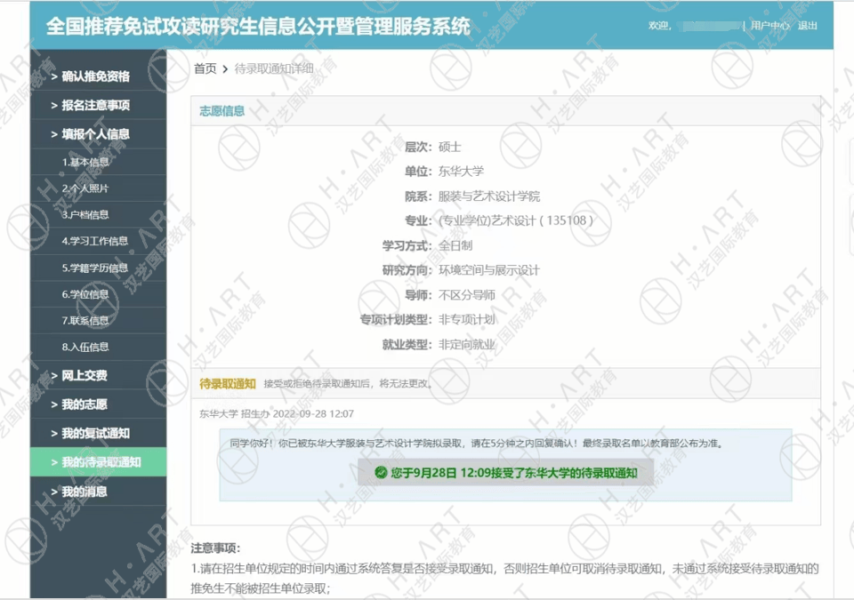Screen dimensions: 854x600
Task: Open 我的复试通知 menu item
Action: click(96, 433)
